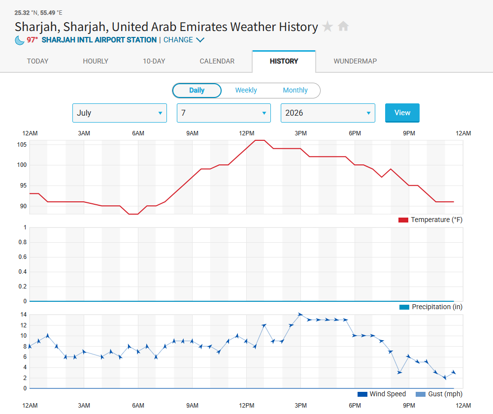
Task: Click the page title heading
Action: (x=166, y=27)
